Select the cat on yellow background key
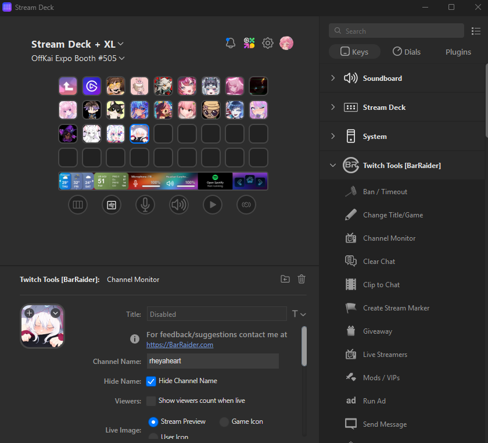This screenshot has width=488, height=443. [116, 110]
